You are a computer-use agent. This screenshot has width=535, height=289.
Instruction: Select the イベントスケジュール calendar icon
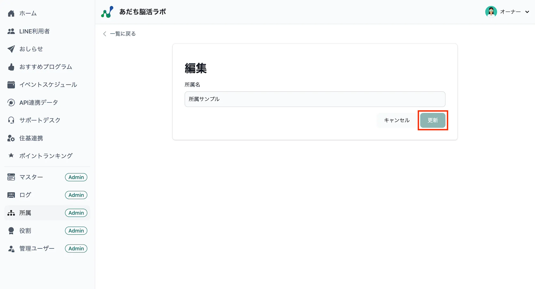[11, 84]
